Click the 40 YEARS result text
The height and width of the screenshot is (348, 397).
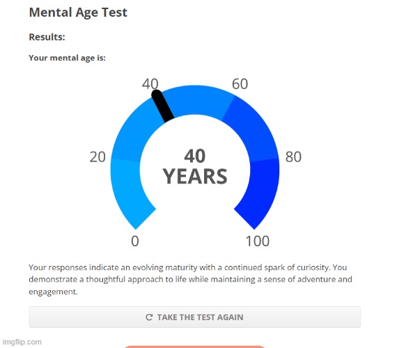click(x=195, y=166)
